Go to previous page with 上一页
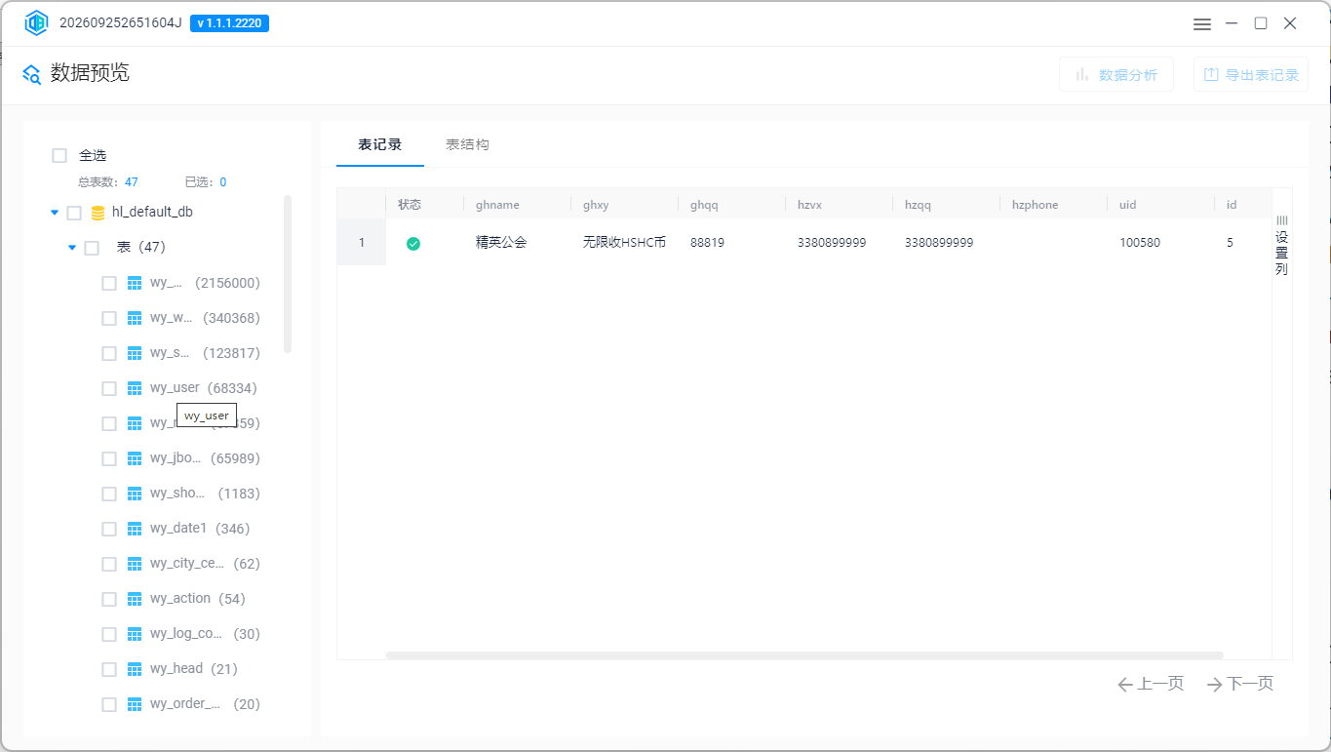 click(1151, 684)
